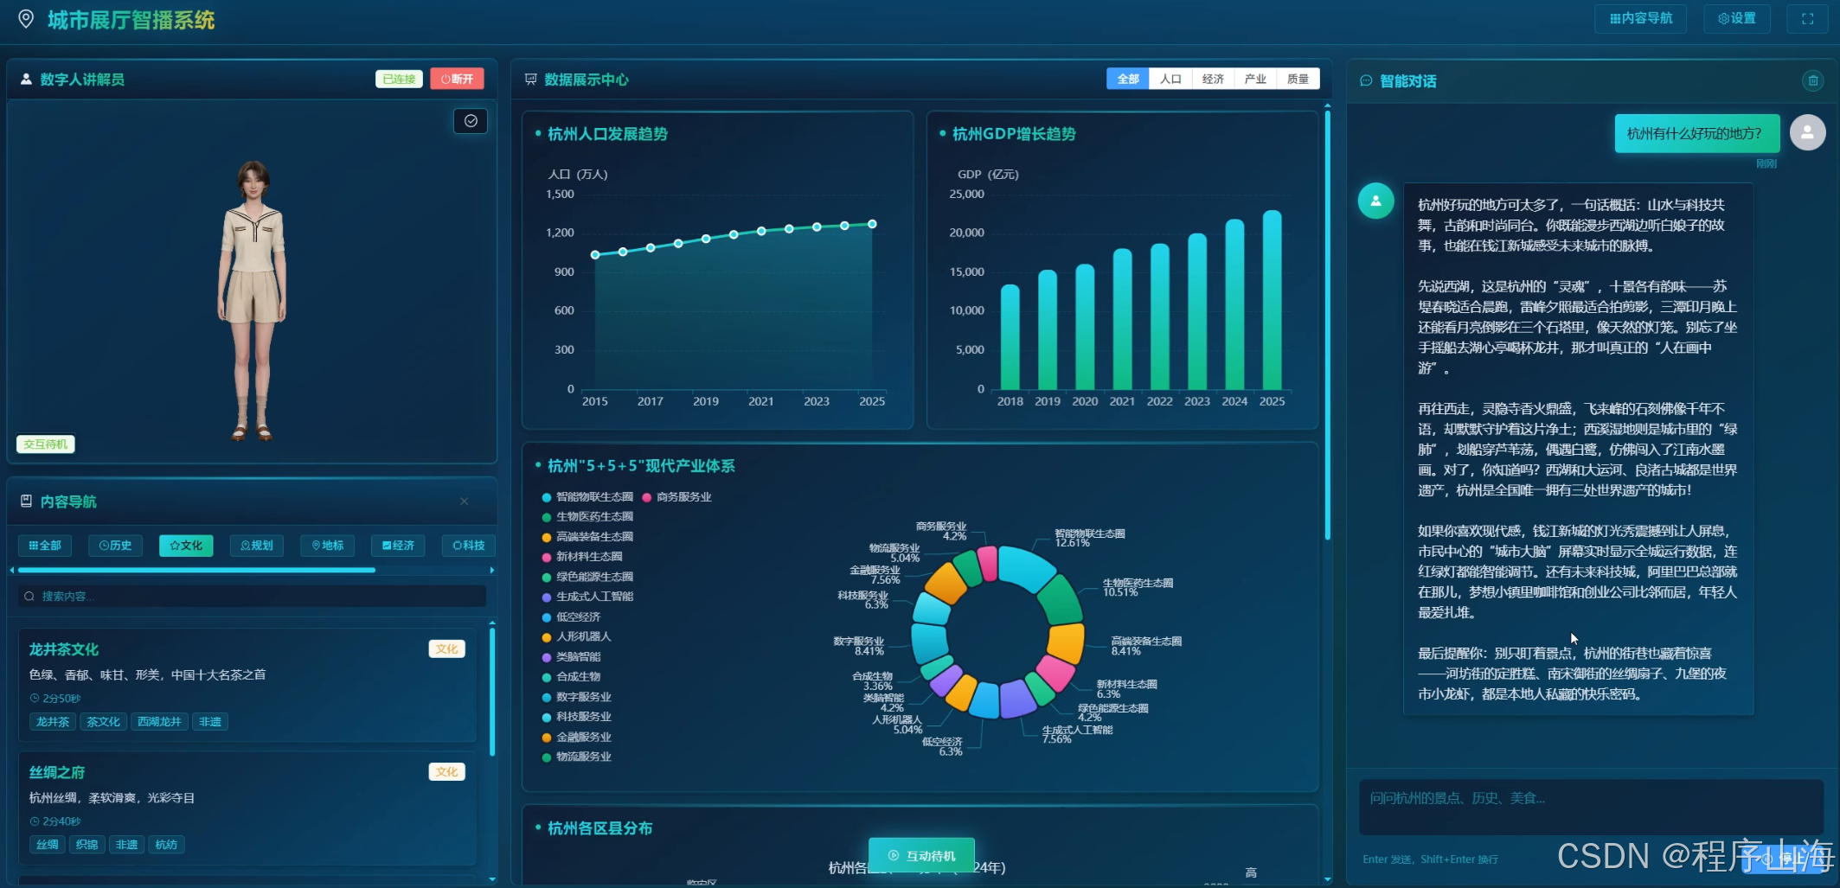Switch data center filter to 经济
The height and width of the screenshot is (888, 1840).
[1213, 79]
